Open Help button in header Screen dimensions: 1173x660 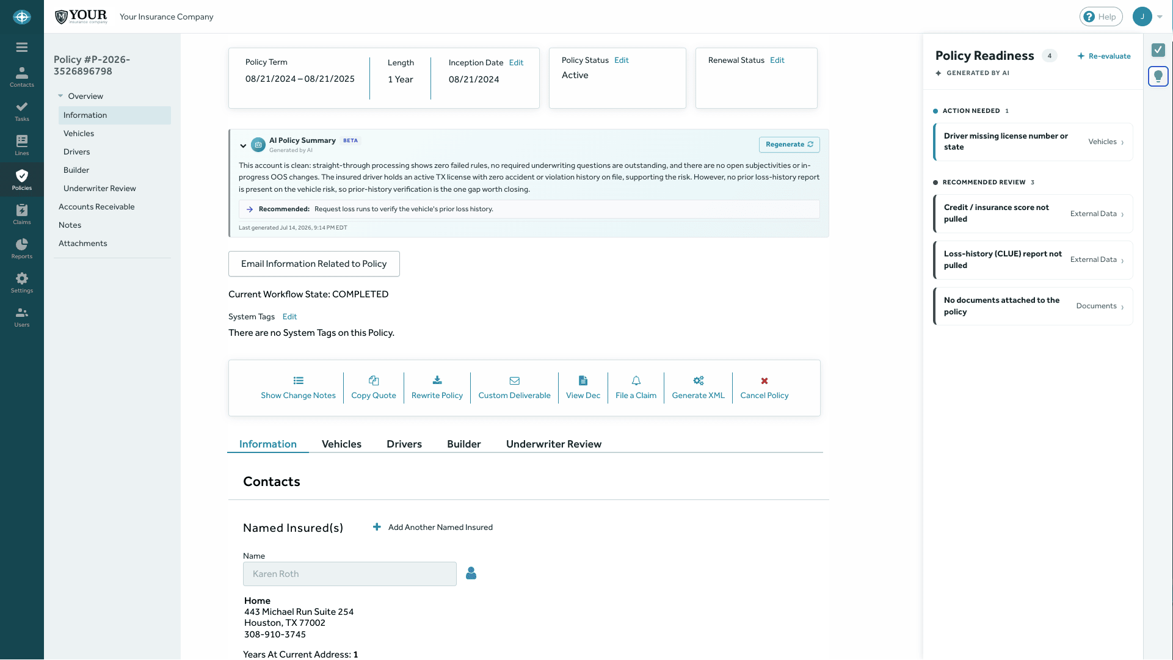(x=1101, y=16)
